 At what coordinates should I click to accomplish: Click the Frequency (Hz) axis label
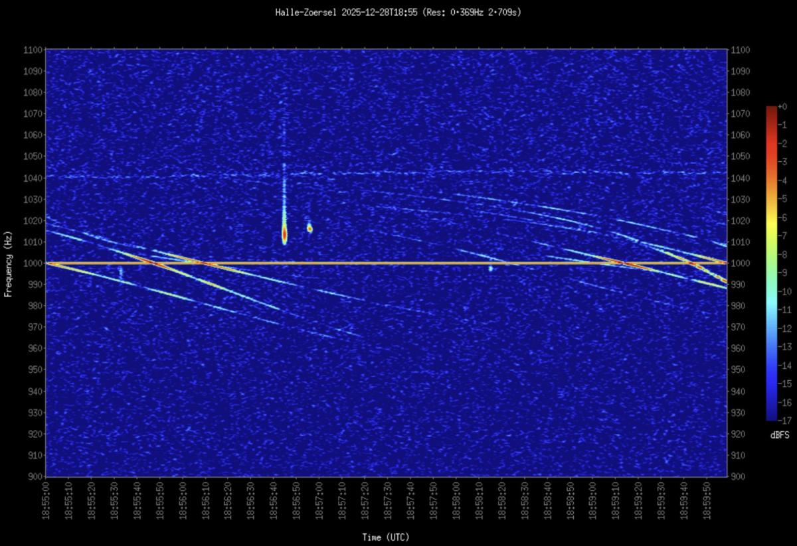tap(9, 263)
